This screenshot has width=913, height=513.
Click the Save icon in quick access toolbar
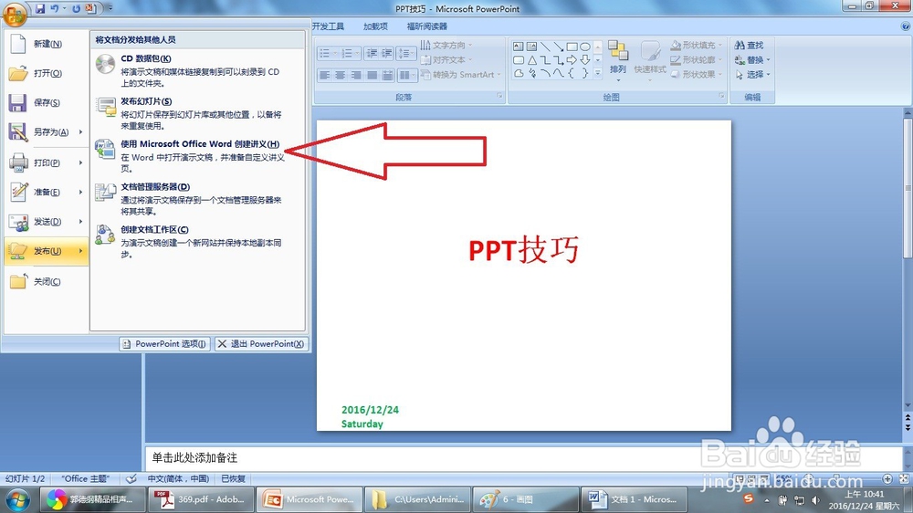[40, 9]
